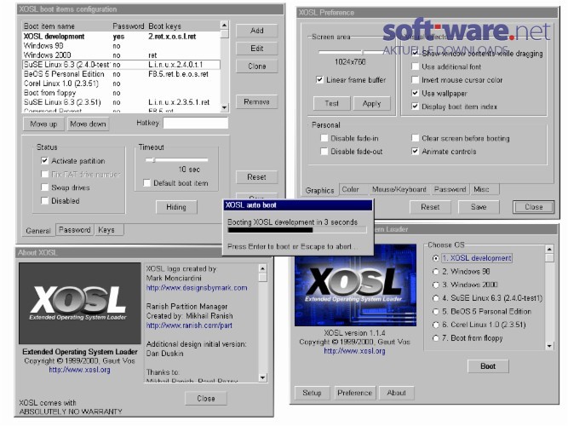This screenshot has height=426, width=568.
Task: Click boot items list scroll up arrow
Action: (225, 26)
